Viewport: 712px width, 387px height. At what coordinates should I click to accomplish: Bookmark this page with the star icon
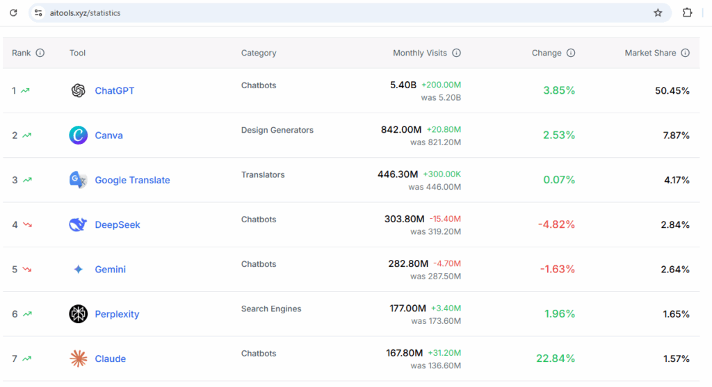[658, 13]
